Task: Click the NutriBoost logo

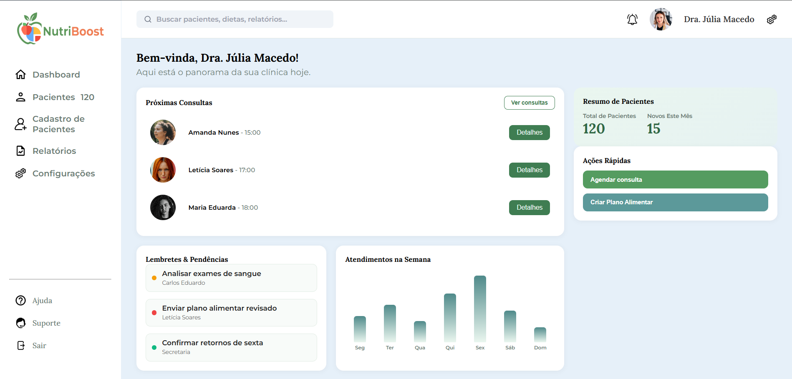Action: 61,28
